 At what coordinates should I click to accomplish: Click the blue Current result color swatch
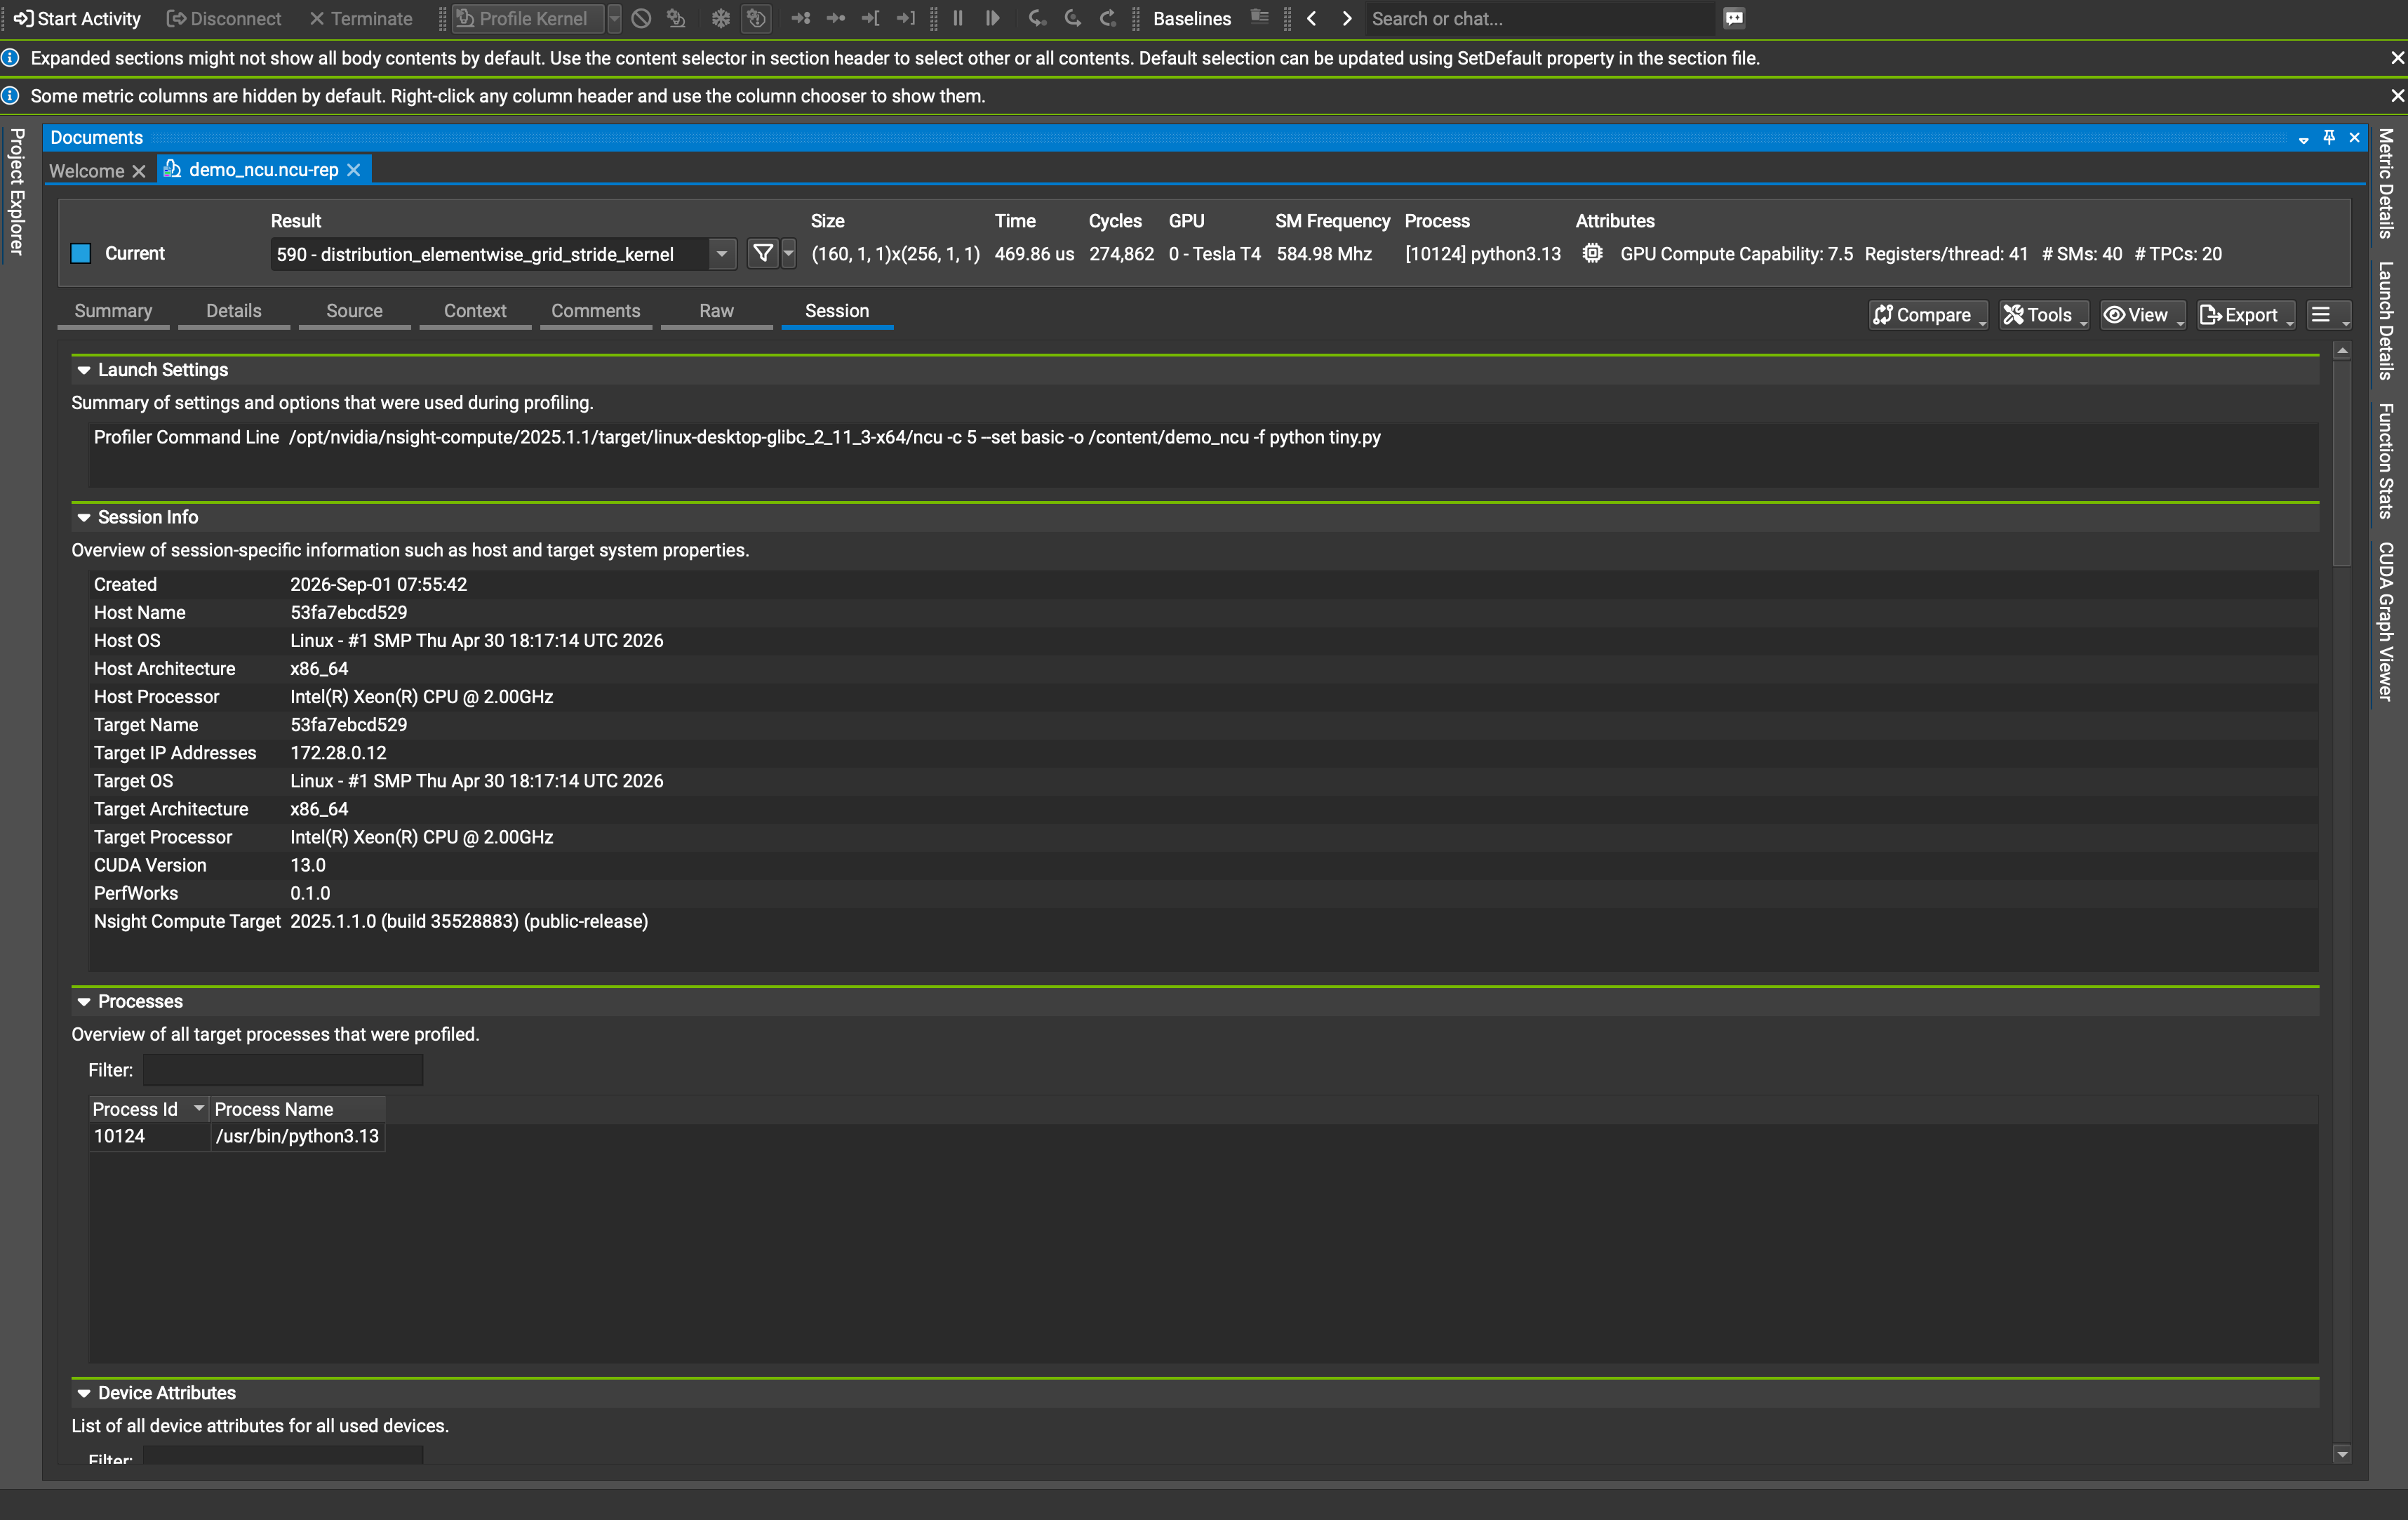pos(81,253)
